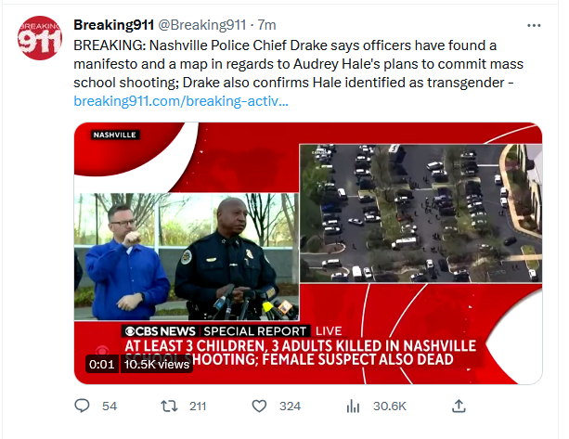
Task: Play the CBS News video thumbnail
Action: tap(308, 253)
